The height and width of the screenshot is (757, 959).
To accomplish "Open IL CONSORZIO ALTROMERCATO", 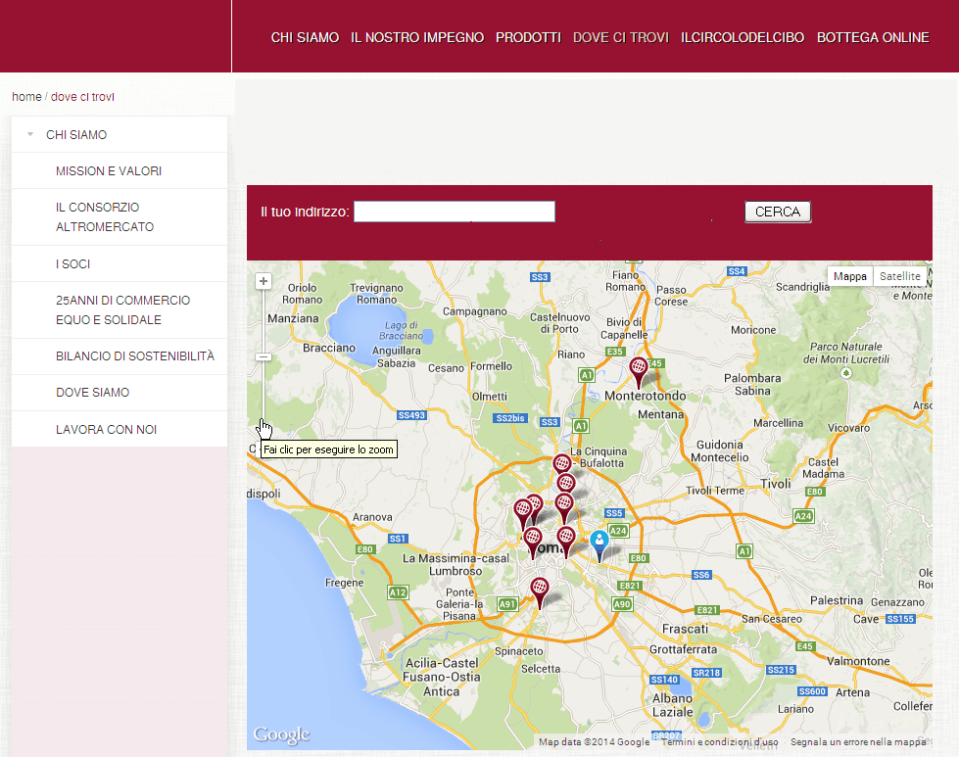I will (120, 217).
